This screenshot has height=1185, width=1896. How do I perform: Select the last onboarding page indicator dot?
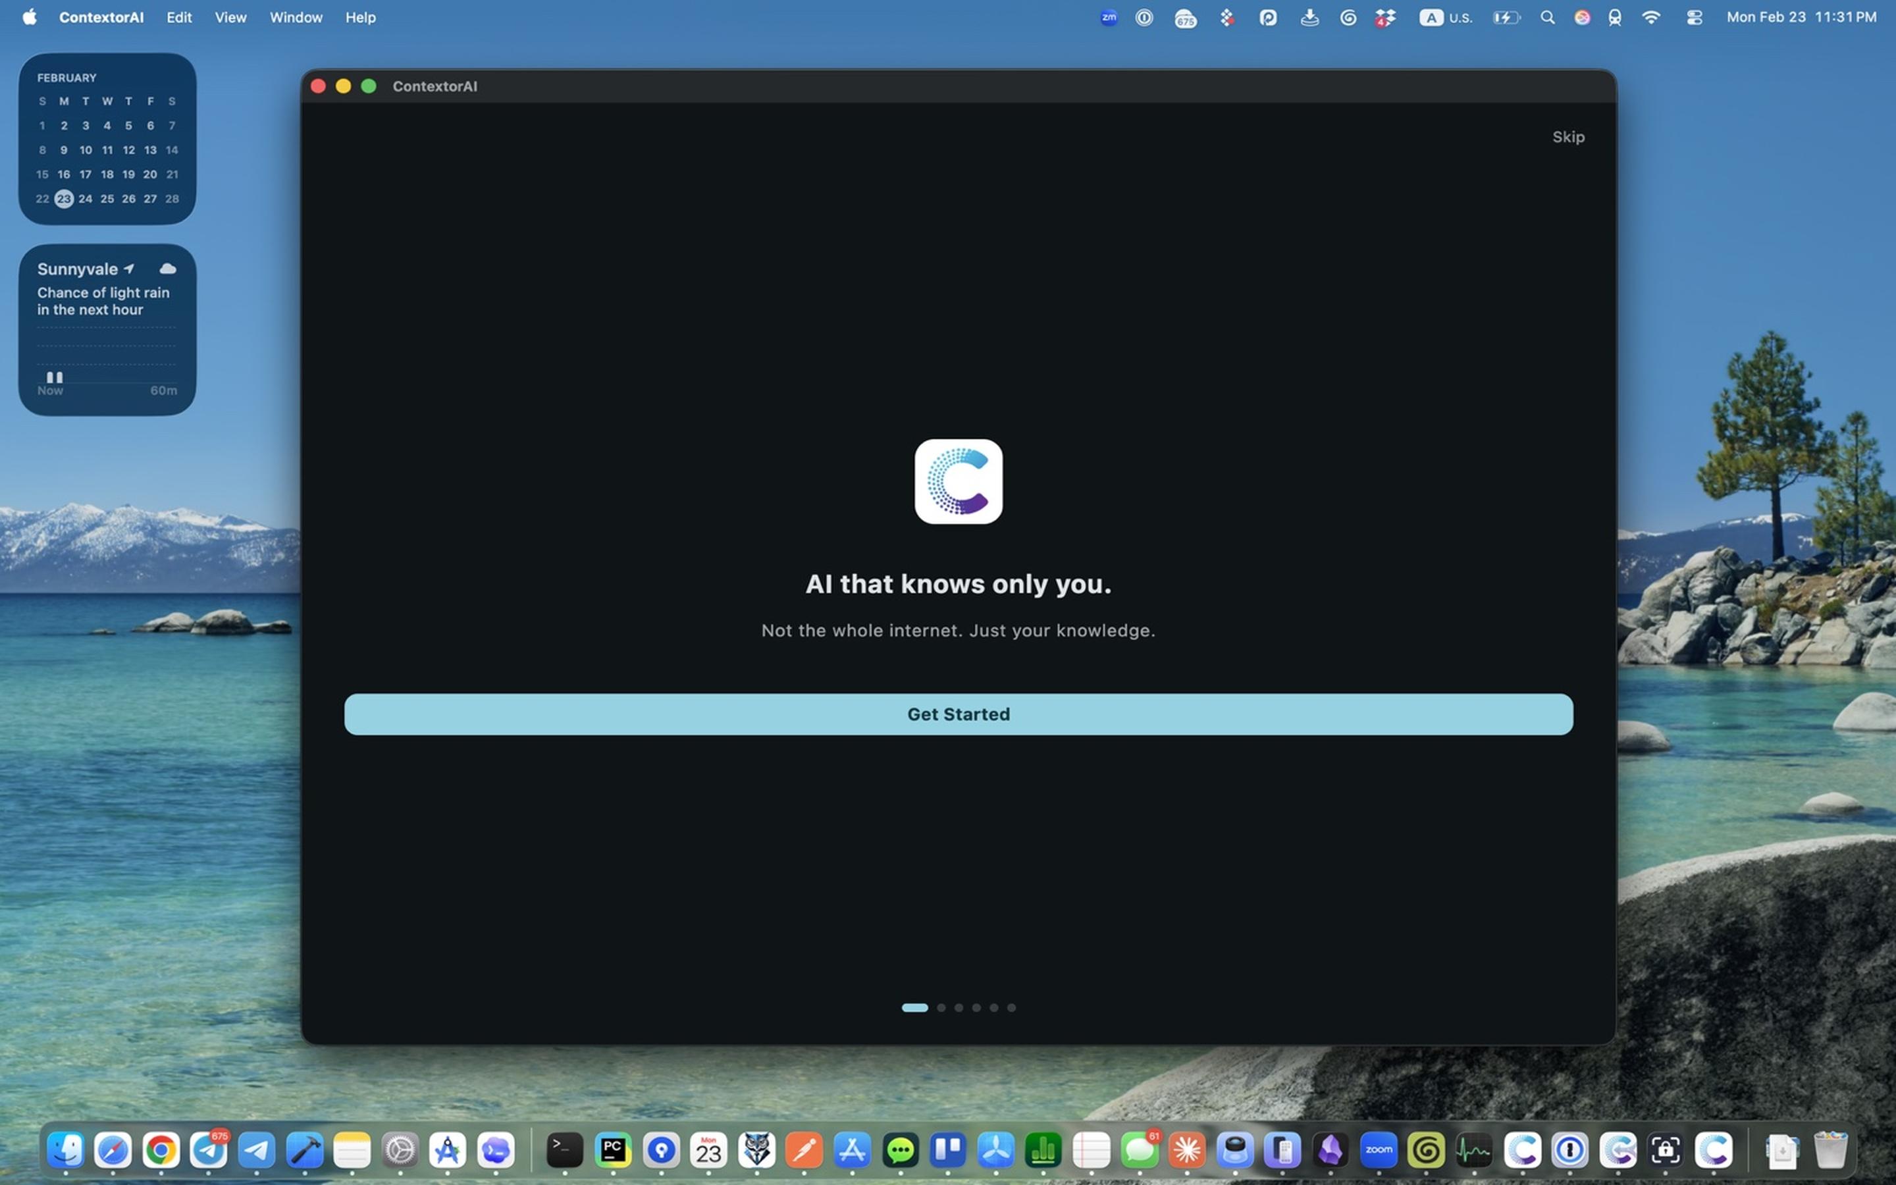(x=1011, y=1008)
